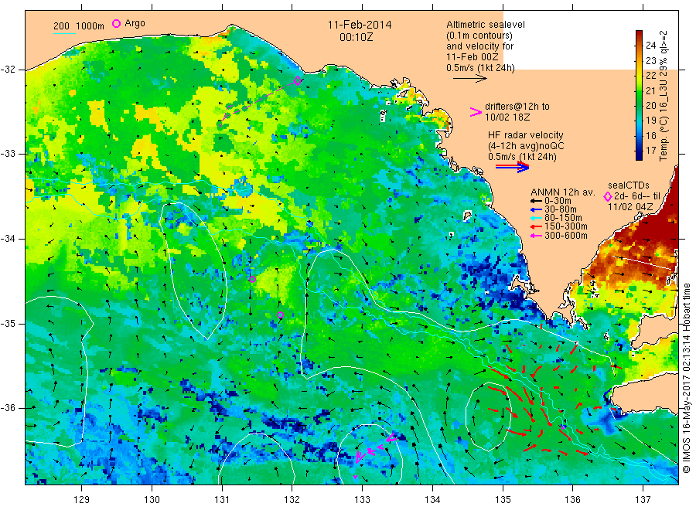This screenshot has height=510, width=696.
Task: Click the 'Altimetric sealevel' legend text
Action: 486,25
